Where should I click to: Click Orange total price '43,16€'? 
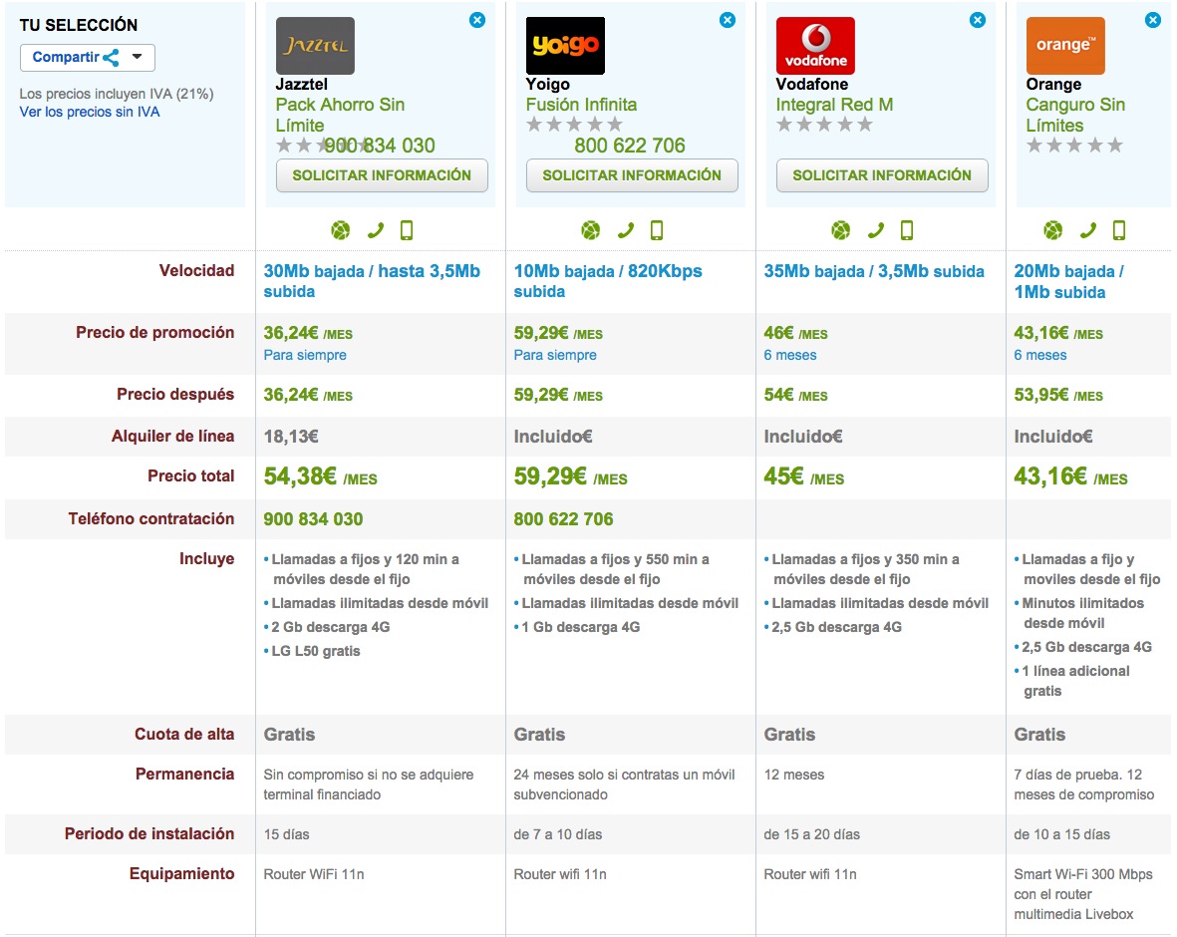click(1050, 476)
